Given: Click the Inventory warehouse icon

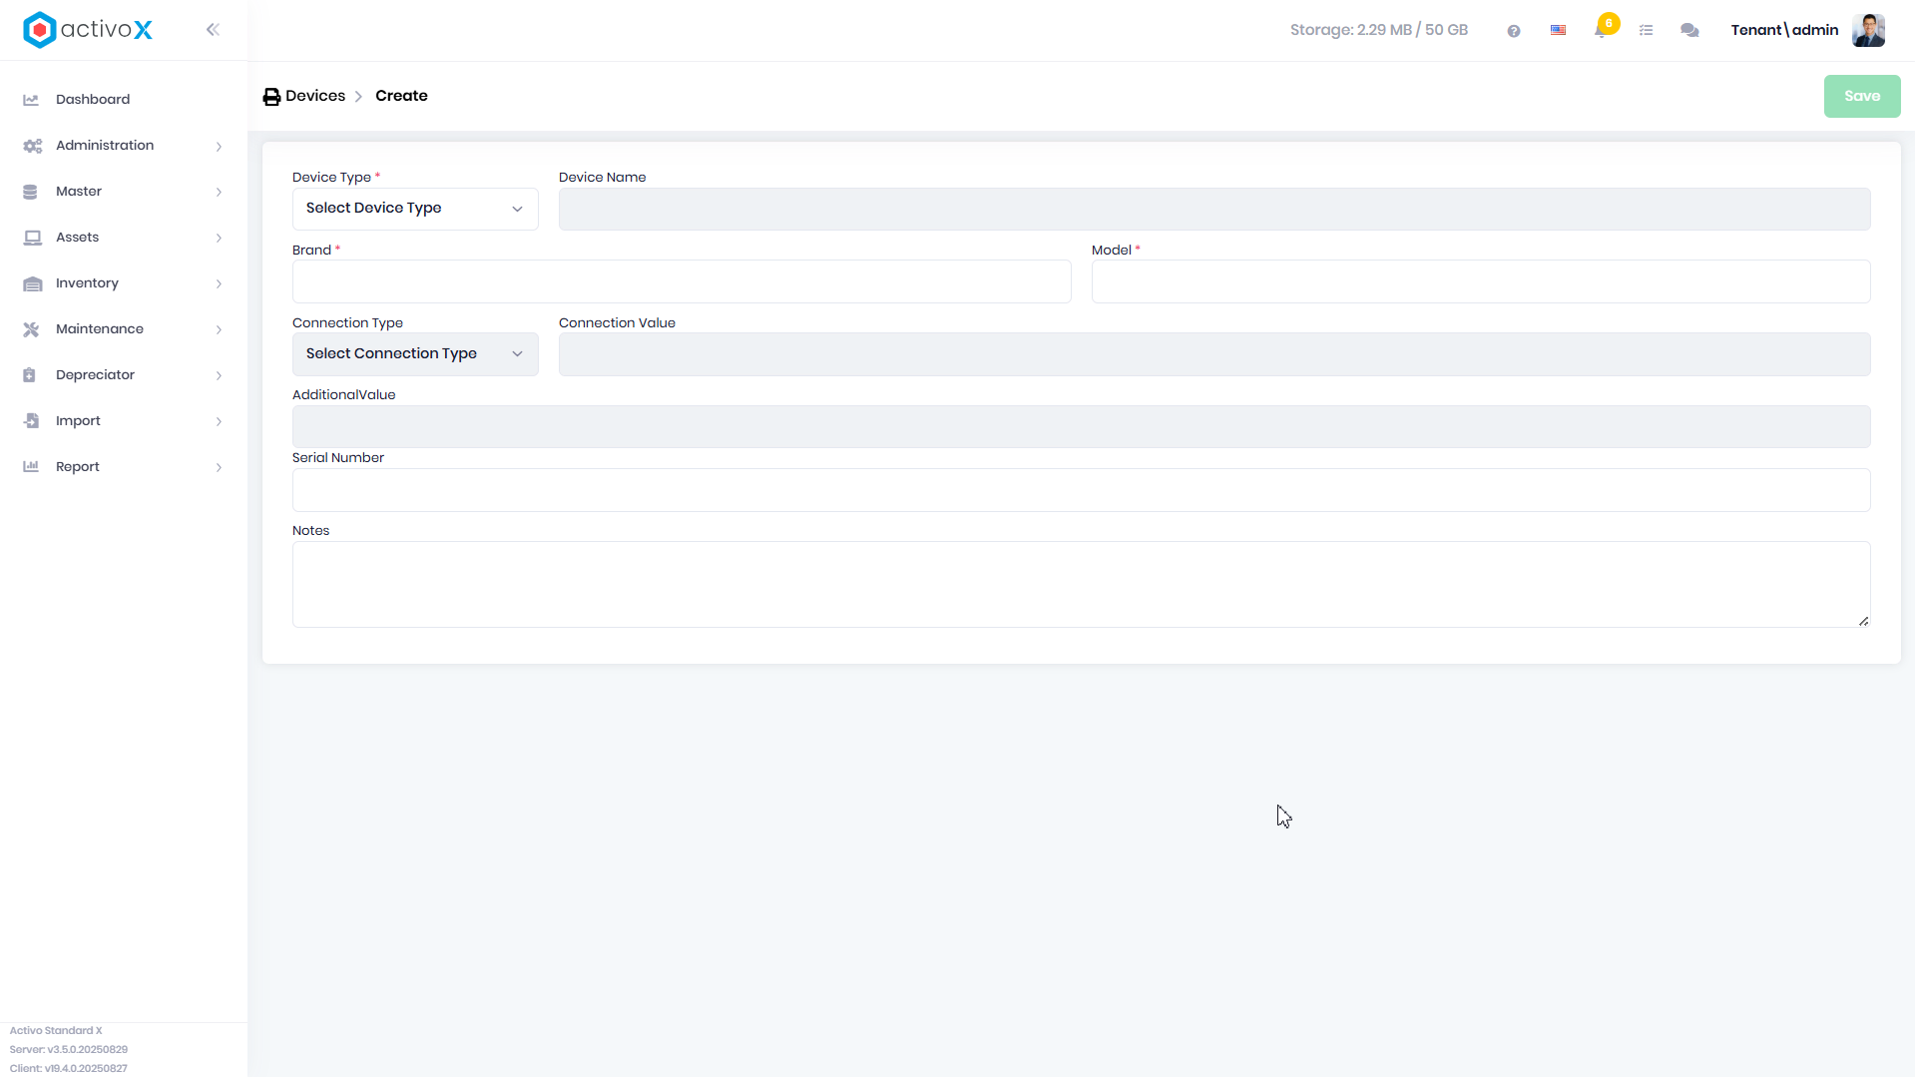Looking at the screenshot, I should click(32, 283).
